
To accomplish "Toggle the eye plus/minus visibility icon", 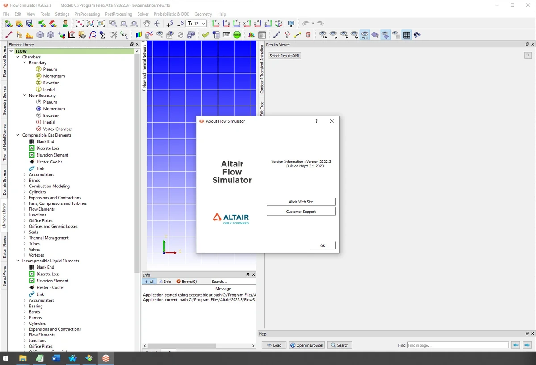I will tap(364, 34).
